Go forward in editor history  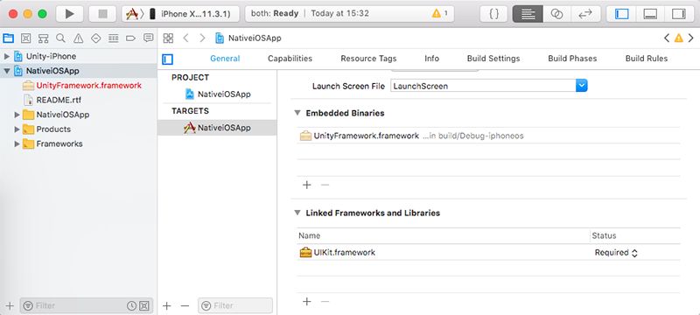pos(203,38)
